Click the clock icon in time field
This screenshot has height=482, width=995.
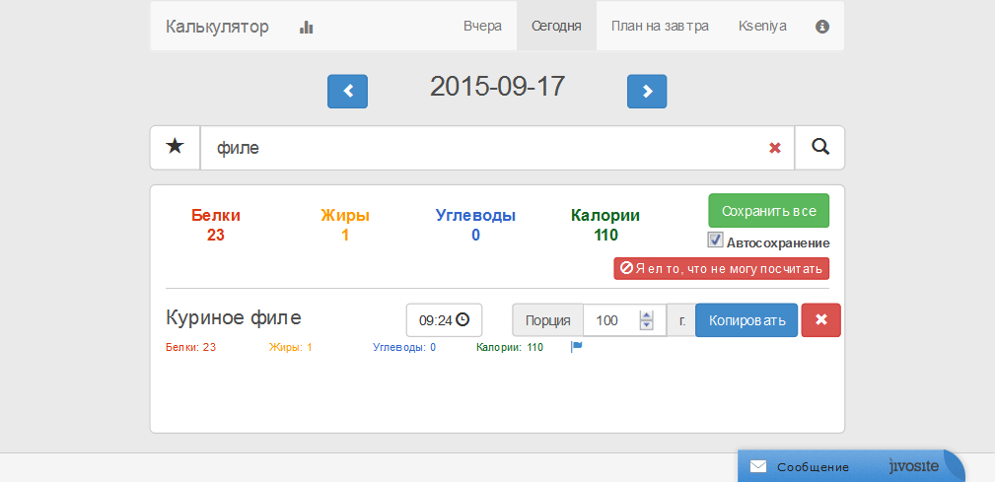pos(462,319)
